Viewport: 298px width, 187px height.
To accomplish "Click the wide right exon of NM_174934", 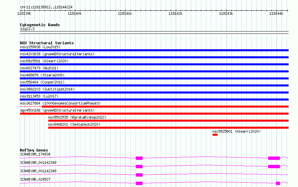I will 274,158.
